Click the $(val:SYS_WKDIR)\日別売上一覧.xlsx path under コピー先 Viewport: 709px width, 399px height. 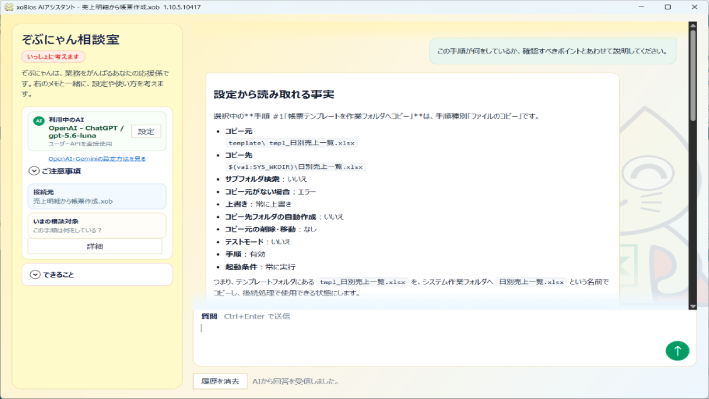coord(296,167)
